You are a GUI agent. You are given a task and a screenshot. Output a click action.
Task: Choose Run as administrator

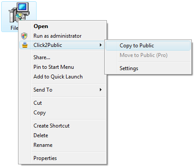[x=58, y=36]
